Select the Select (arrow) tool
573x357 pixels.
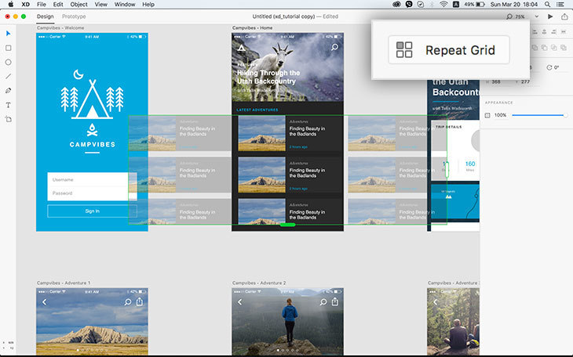pos(9,34)
